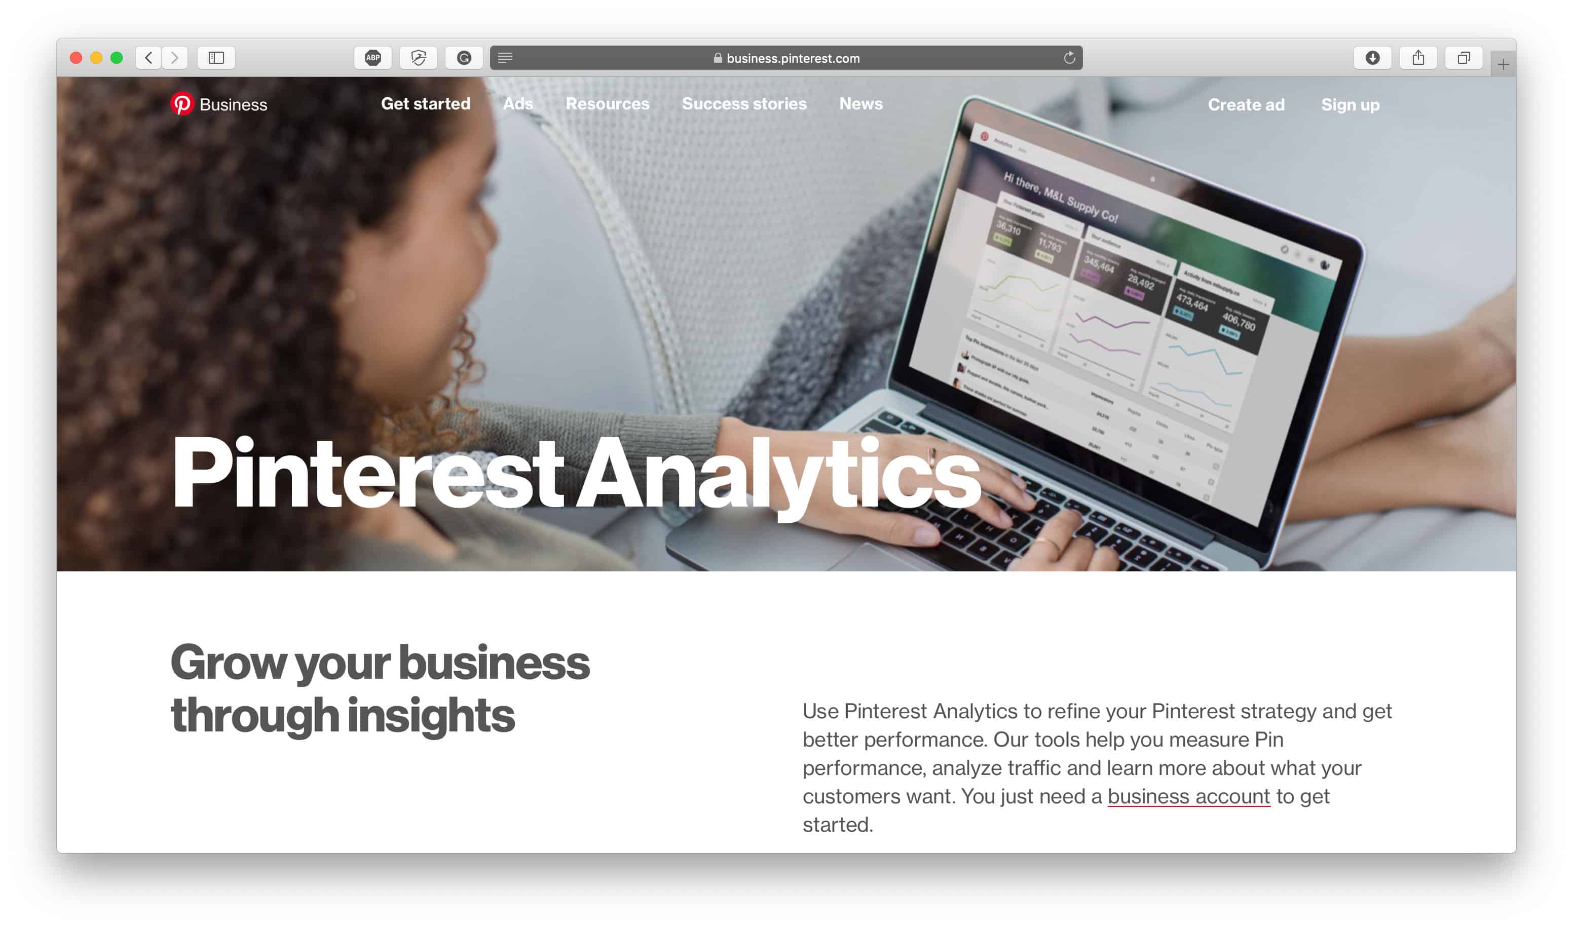Click the Resources navigation link
The image size is (1573, 928).
click(609, 104)
